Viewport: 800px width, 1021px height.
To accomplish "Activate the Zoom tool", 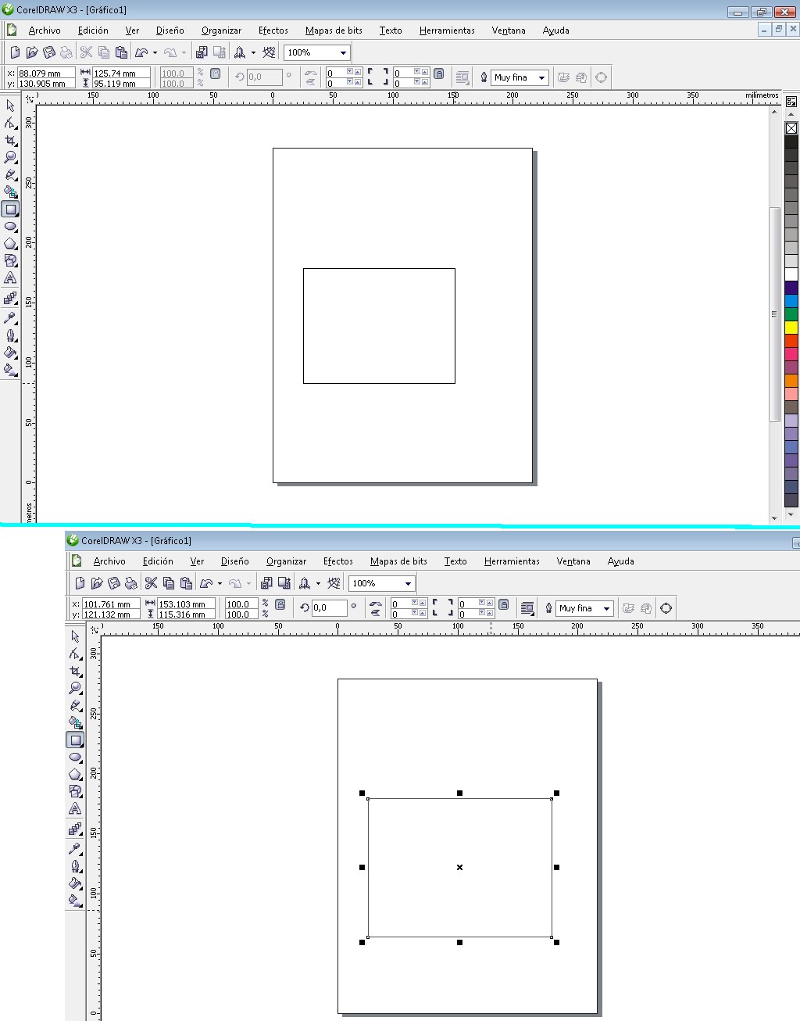I will [10, 157].
